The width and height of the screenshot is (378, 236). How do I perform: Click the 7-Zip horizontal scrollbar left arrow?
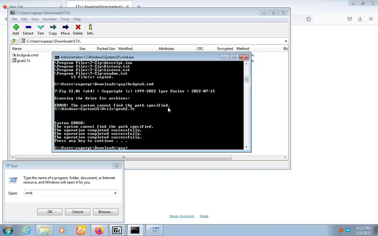click(13, 157)
